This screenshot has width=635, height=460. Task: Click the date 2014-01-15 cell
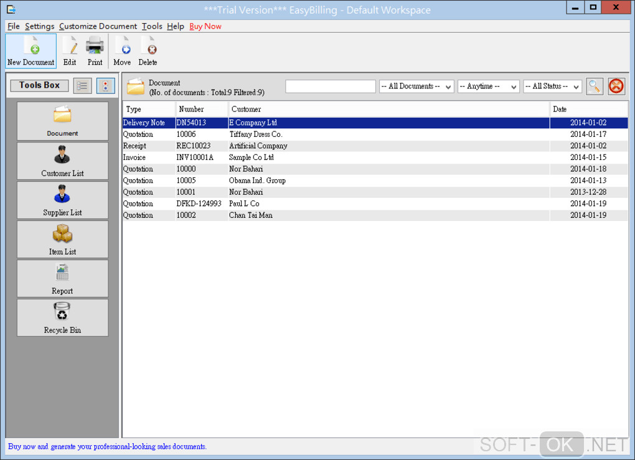tap(588, 157)
